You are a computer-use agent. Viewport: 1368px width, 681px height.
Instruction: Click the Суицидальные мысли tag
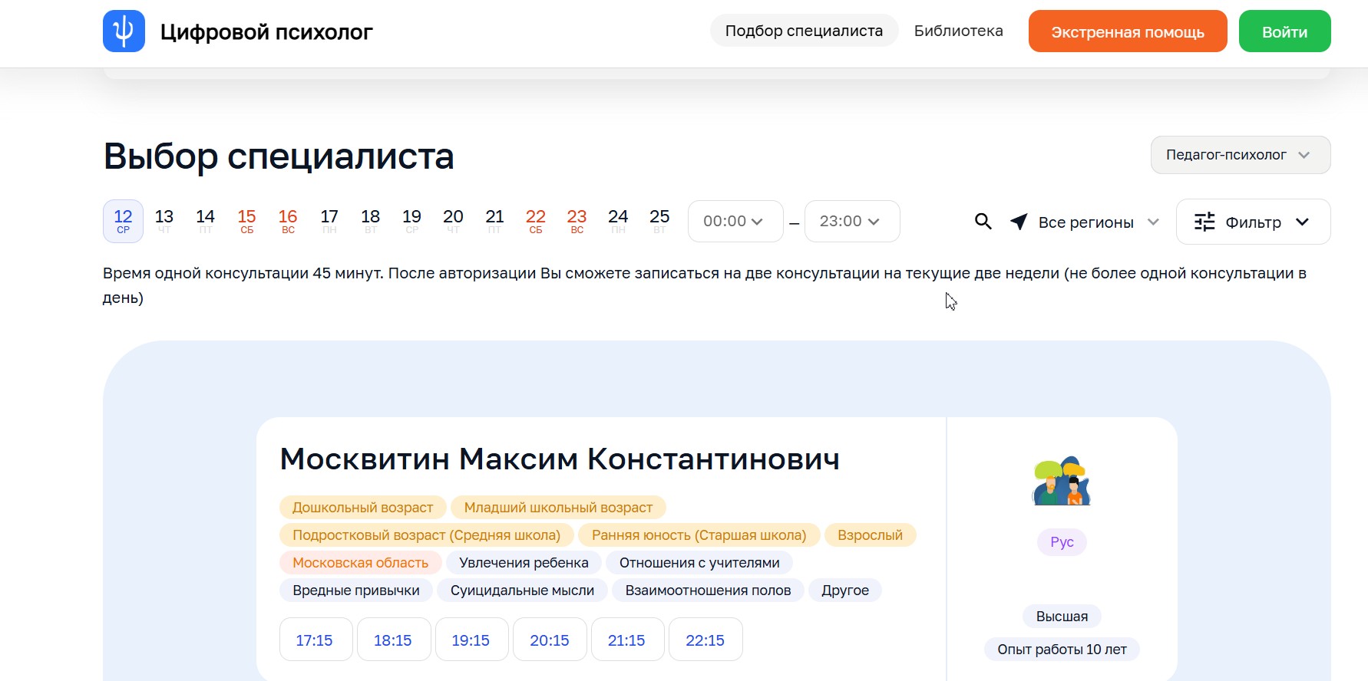(522, 591)
